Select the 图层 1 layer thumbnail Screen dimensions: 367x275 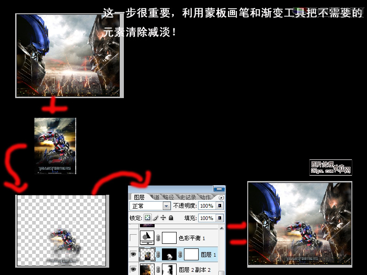click(147, 254)
